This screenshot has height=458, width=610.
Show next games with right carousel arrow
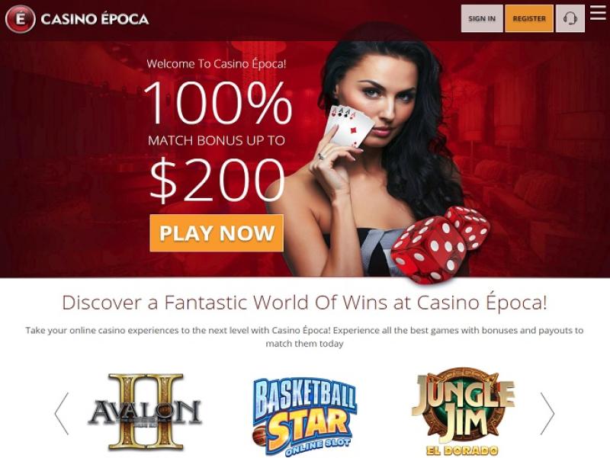click(547, 413)
